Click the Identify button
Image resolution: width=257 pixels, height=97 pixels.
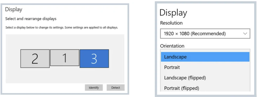[94, 88]
